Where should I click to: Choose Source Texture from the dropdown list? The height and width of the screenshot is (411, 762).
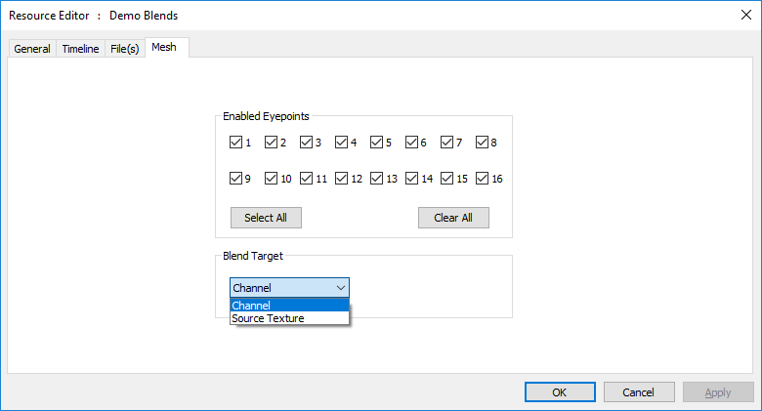click(x=289, y=318)
